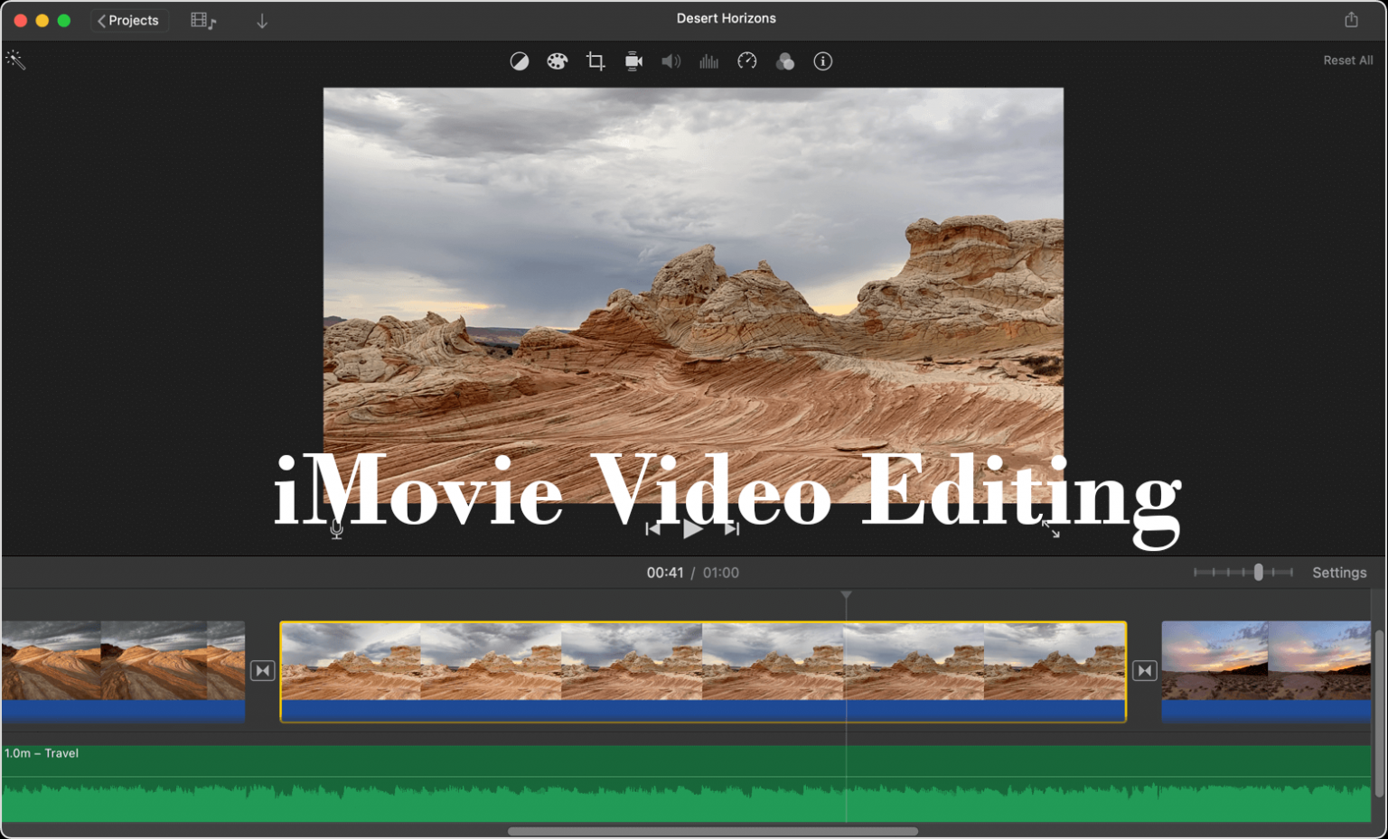Play the video from the current position
This screenshot has width=1388, height=839.
click(692, 528)
